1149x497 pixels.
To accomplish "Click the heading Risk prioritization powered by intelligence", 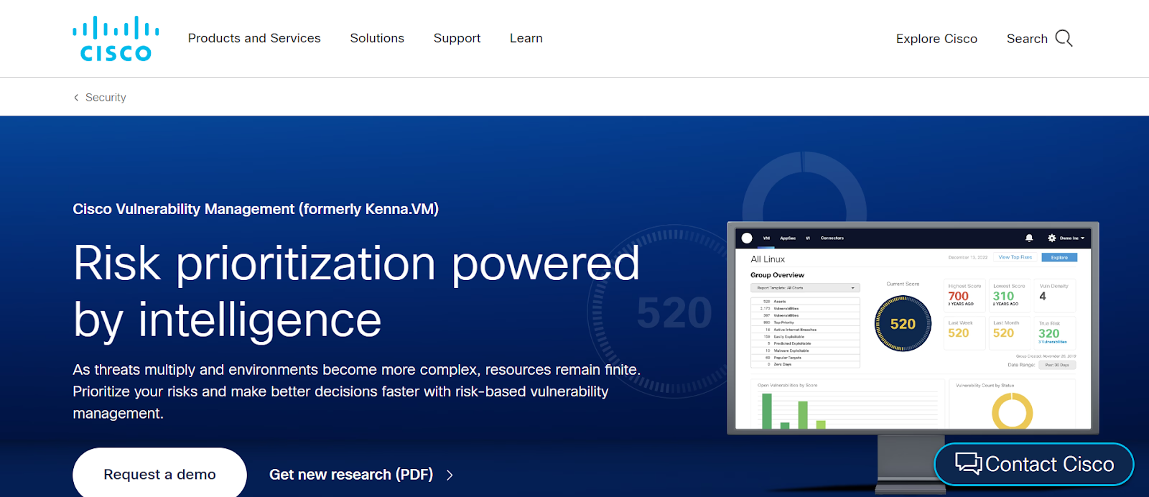I will coord(356,291).
